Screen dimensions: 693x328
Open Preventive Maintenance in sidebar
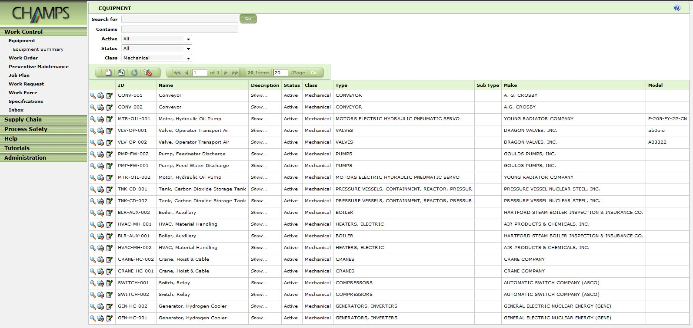coord(39,67)
